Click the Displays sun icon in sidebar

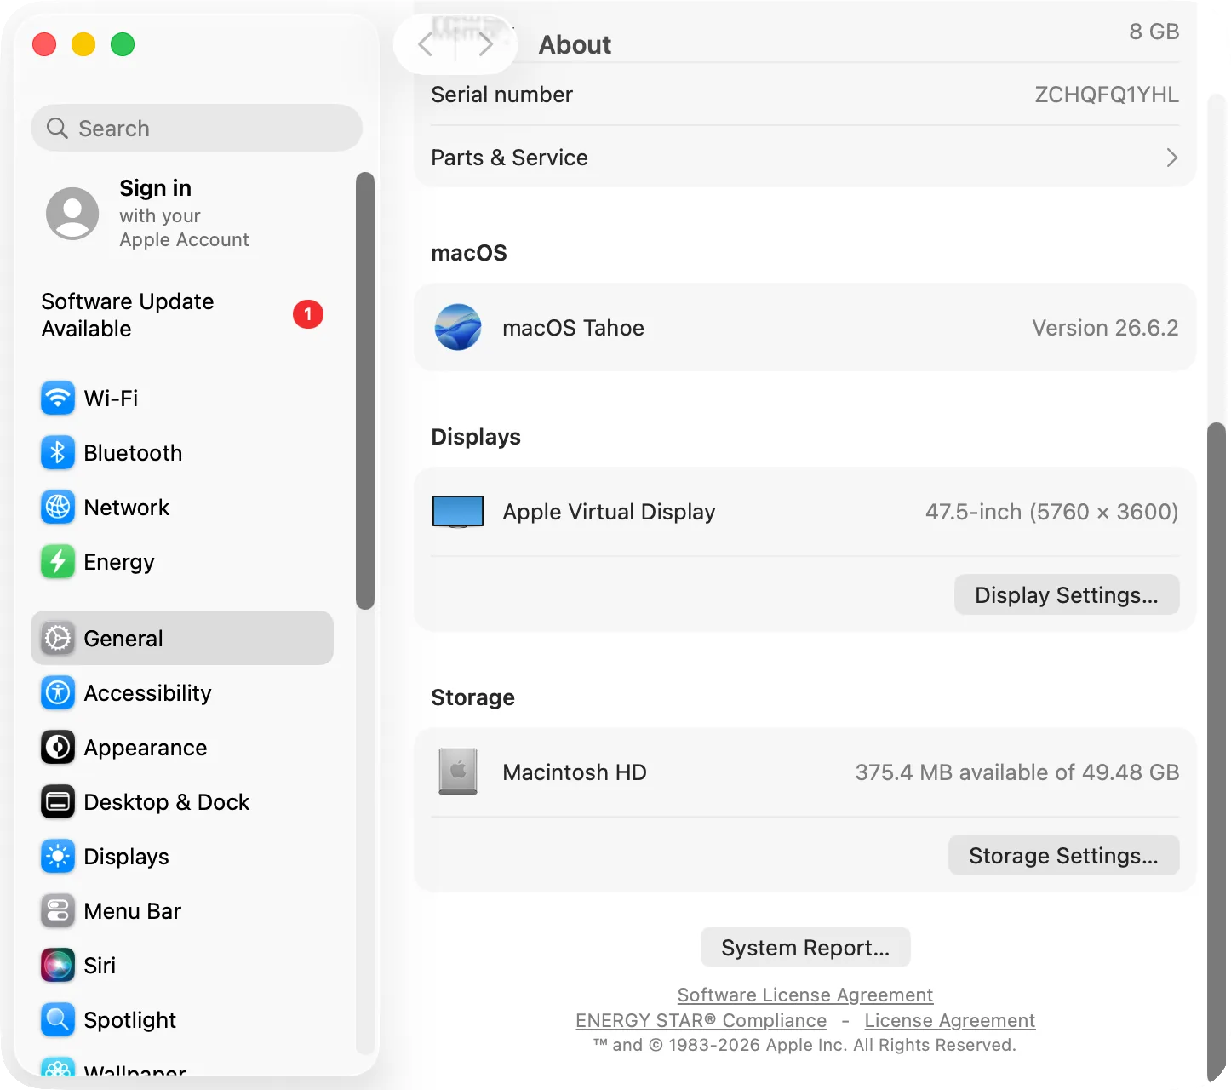pyautogui.click(x=58, y=856)
